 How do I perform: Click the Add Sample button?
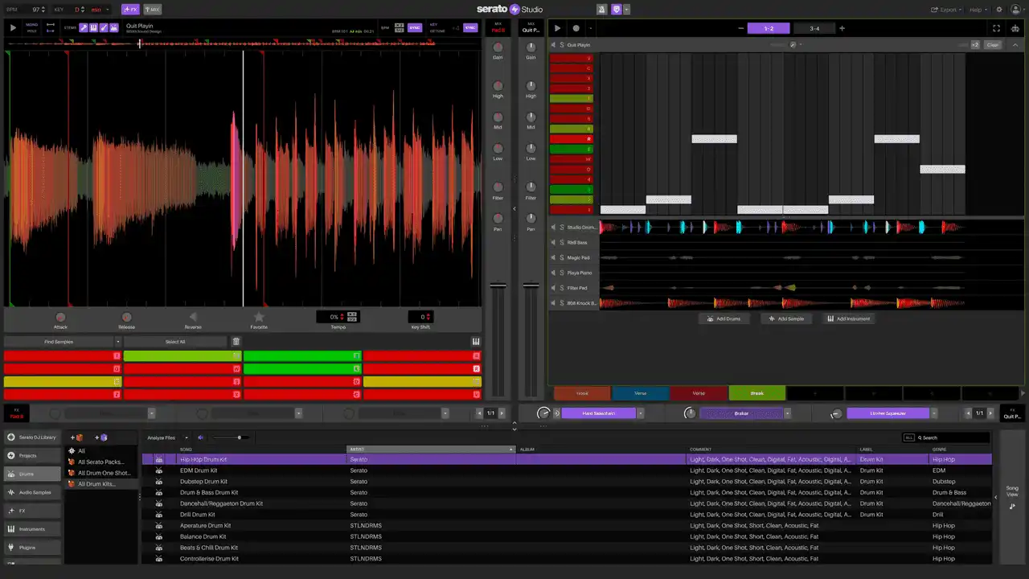point(786,318)
